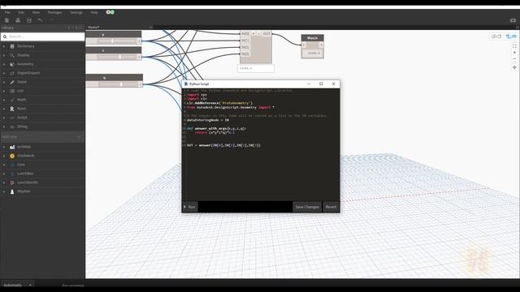The height and width of the screenshot is (292, 520).
Task: Click the Clockwork package yellow icon
Action: (x=12, y=156)
